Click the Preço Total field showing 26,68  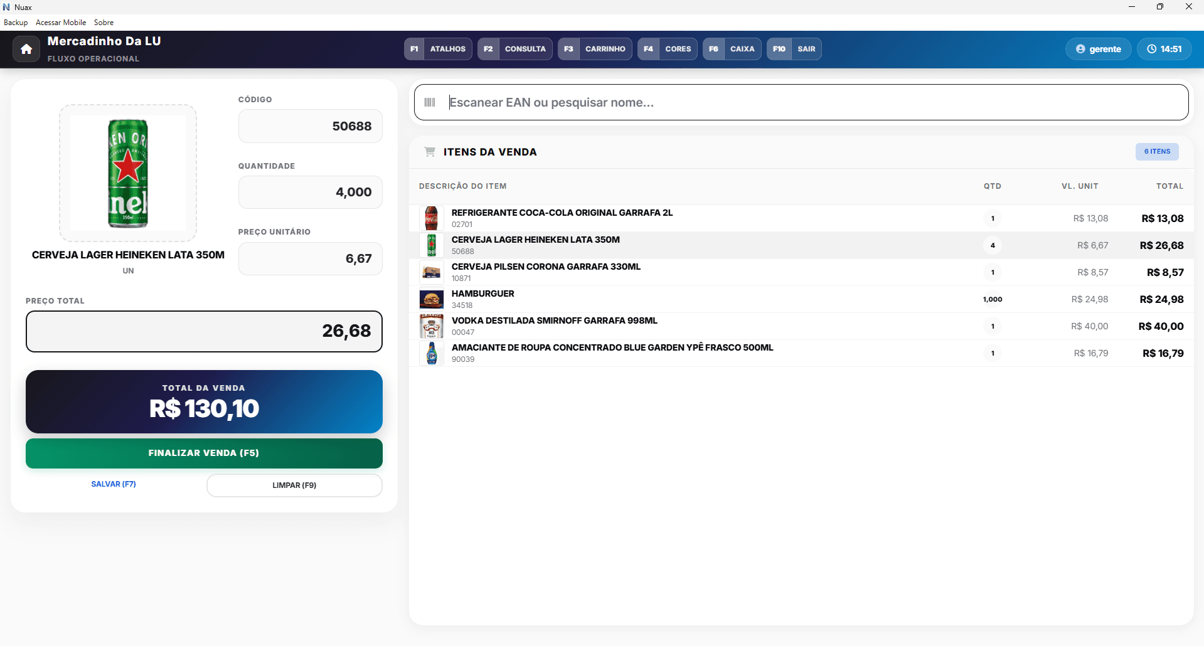[x=204, y=331]
